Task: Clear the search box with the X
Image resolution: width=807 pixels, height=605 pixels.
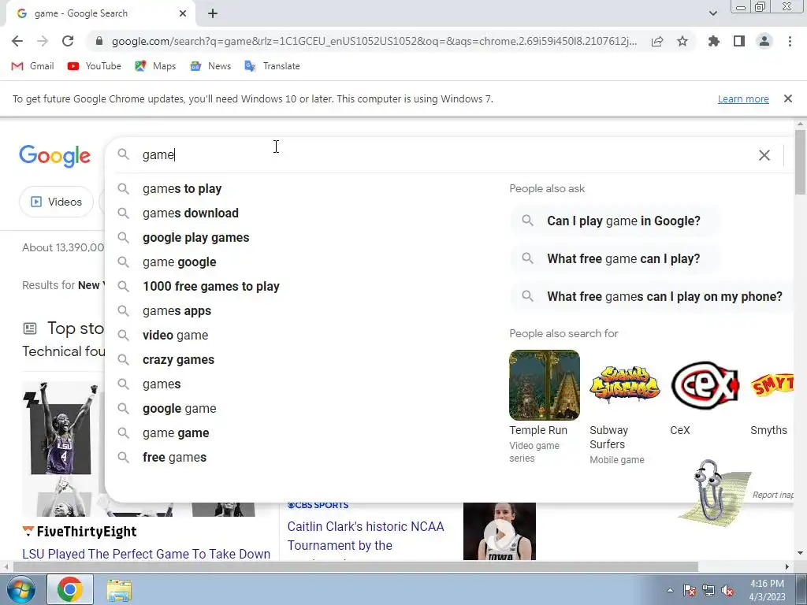Action: (764, 155)
